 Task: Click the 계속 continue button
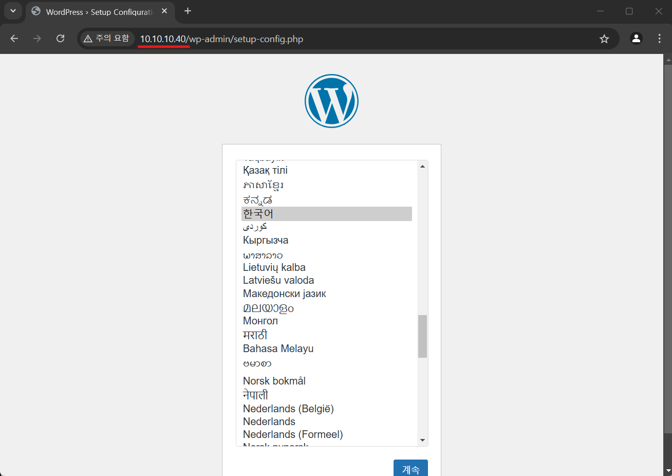410,469
